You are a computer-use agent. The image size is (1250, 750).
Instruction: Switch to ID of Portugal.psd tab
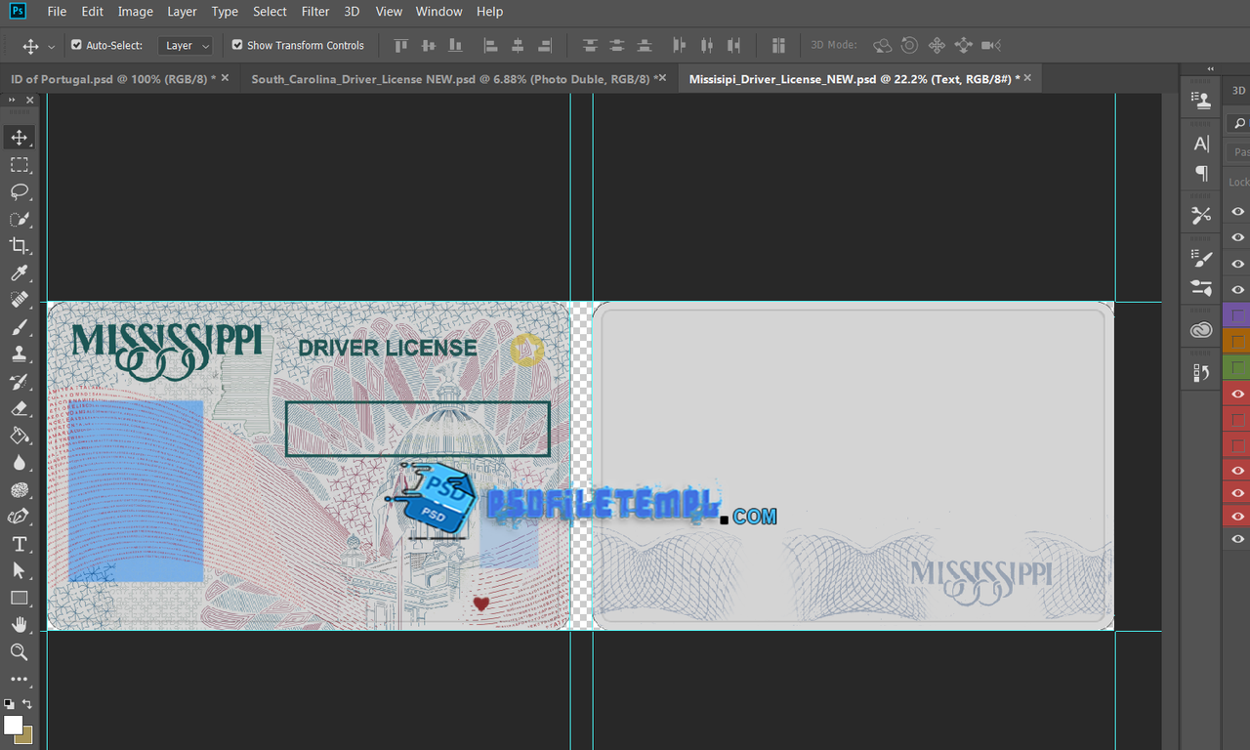click(113, 79)
